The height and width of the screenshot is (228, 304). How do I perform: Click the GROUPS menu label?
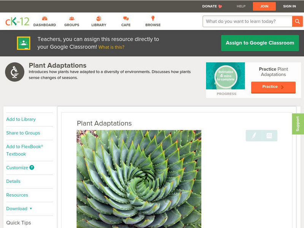72,25
